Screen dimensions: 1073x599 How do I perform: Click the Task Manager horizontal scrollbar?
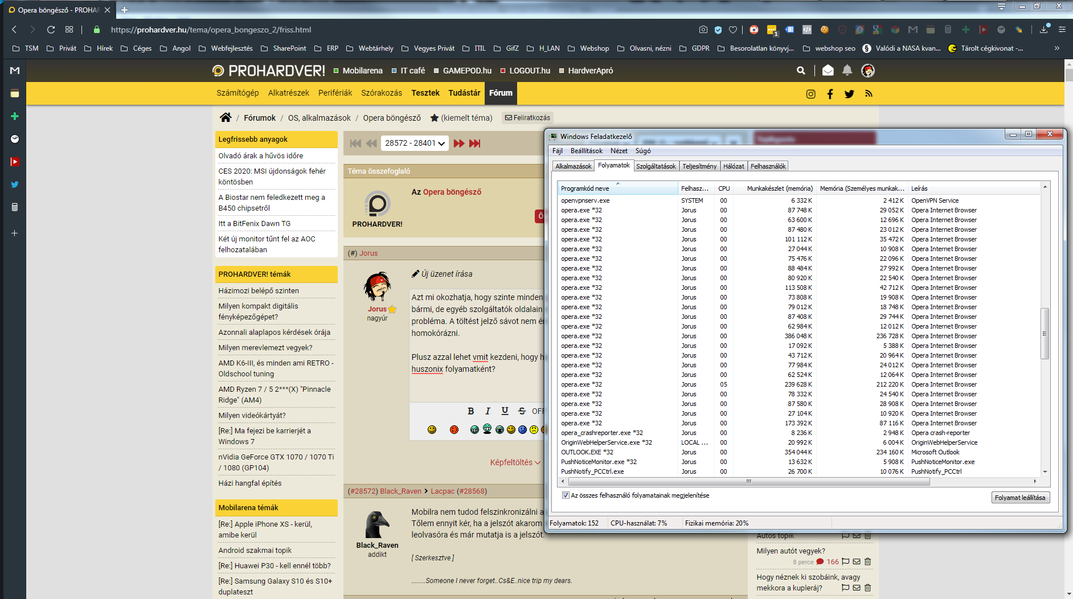point(748,481)
